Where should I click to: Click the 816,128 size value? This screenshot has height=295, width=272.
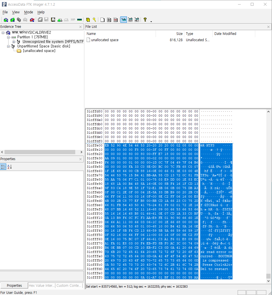(x=176, y=40)
